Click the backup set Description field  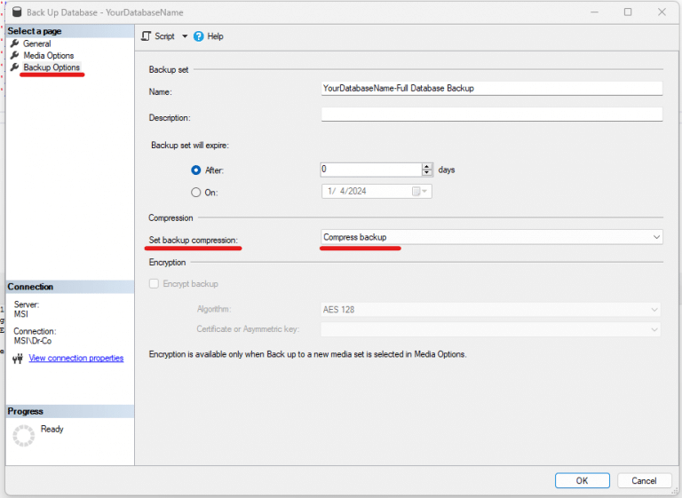coord(491,115)
